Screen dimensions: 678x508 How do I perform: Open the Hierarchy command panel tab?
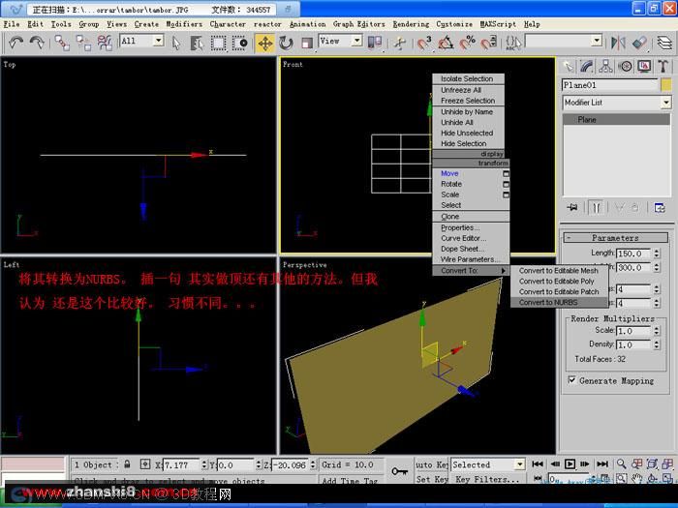(x=605, y=66)
